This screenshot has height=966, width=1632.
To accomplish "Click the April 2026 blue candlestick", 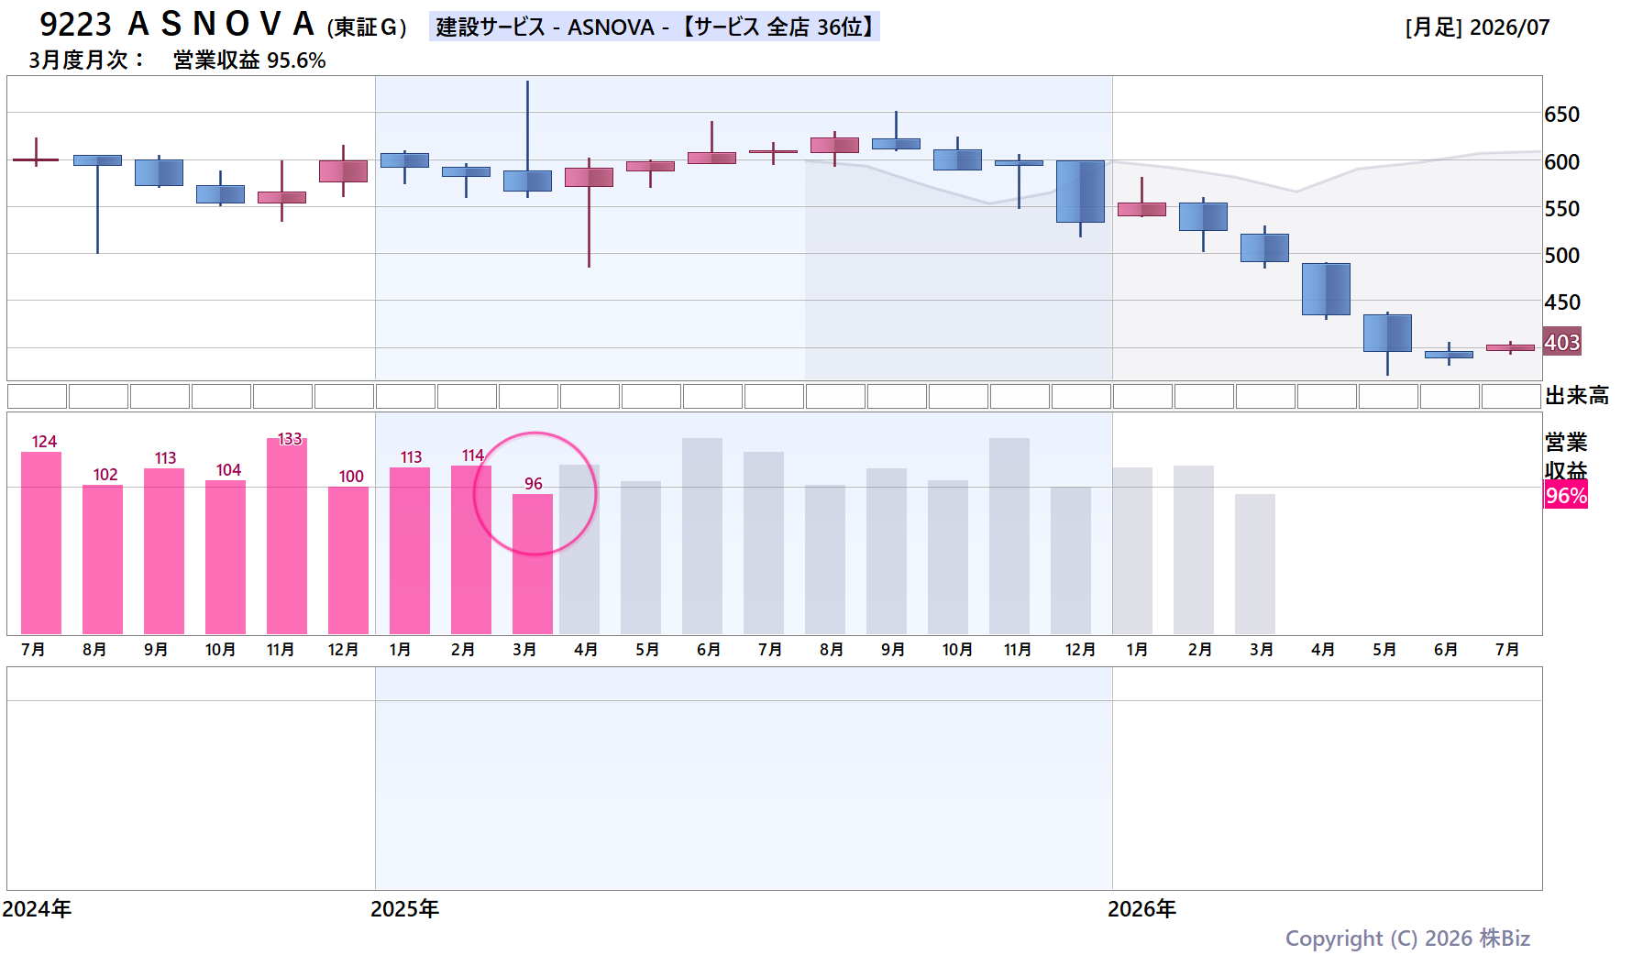I will [1326, 289].
